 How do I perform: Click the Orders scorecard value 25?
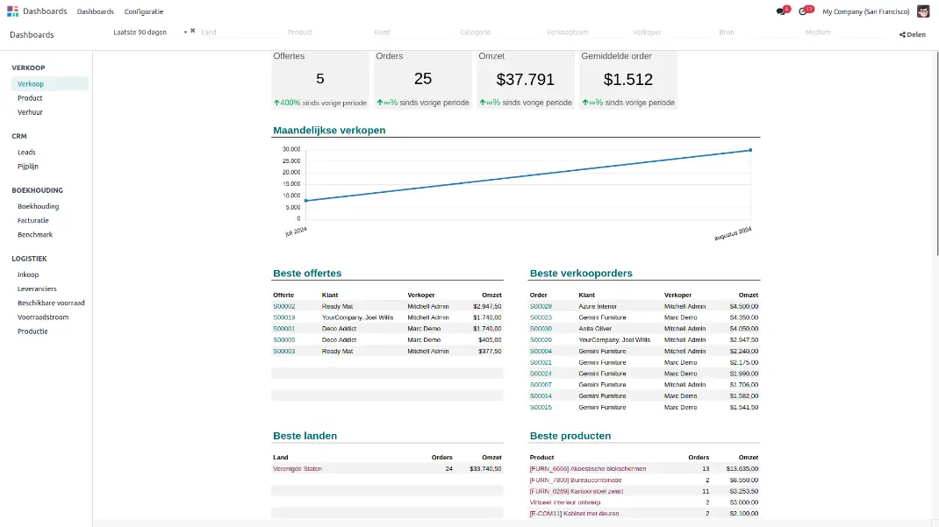(x=423, y=79)
